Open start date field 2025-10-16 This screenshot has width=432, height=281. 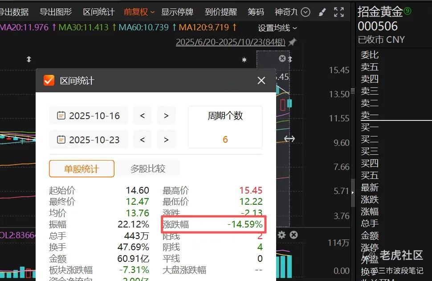pos(89,116)
